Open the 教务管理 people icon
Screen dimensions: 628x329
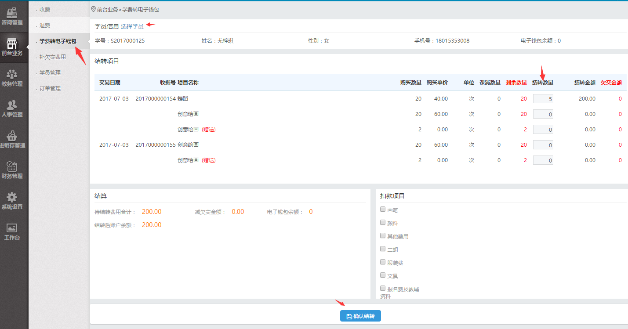click(12, 74)
